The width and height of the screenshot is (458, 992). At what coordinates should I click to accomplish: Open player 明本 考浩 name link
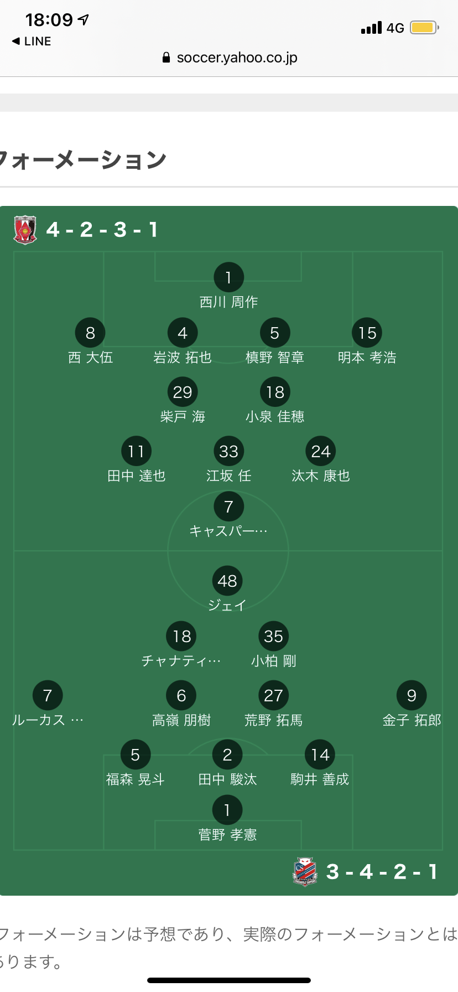point(367,358)
